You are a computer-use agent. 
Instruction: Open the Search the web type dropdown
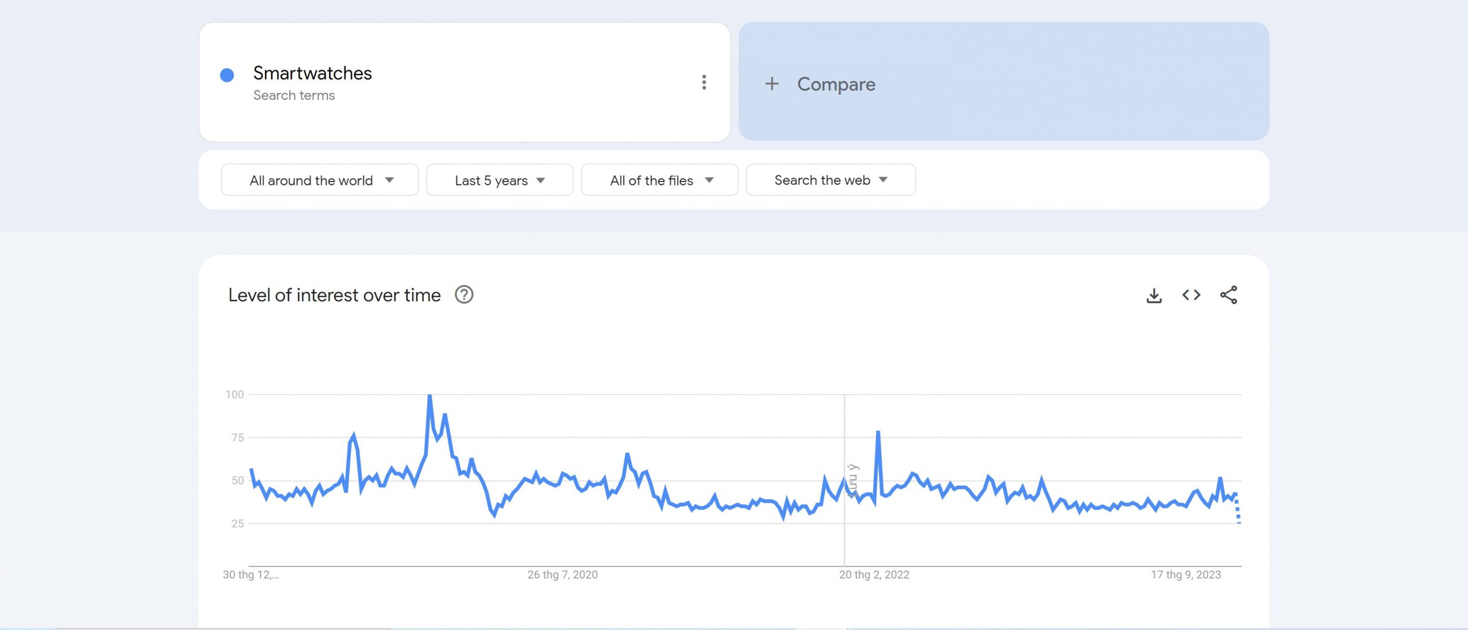[x=830, y=180]
